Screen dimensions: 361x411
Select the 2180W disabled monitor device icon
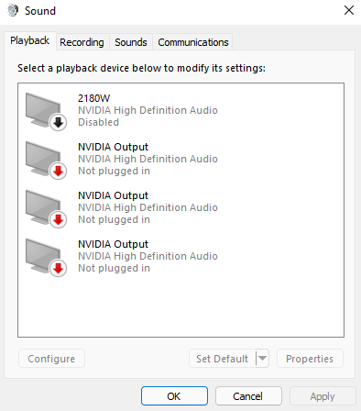tap(46, 111)
